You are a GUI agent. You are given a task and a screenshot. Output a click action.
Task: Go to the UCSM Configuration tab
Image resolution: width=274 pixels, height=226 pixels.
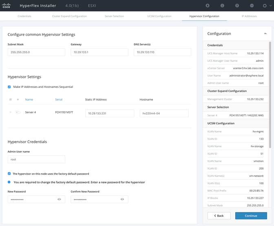point(159,16)
